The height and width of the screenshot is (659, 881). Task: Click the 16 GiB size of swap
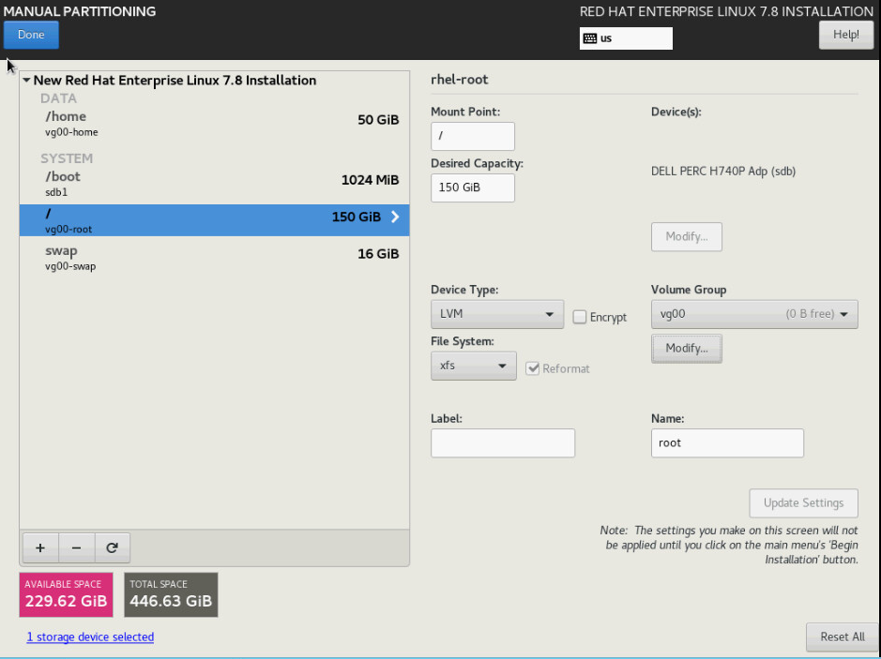pyautogui.click(x=378, y=254)
